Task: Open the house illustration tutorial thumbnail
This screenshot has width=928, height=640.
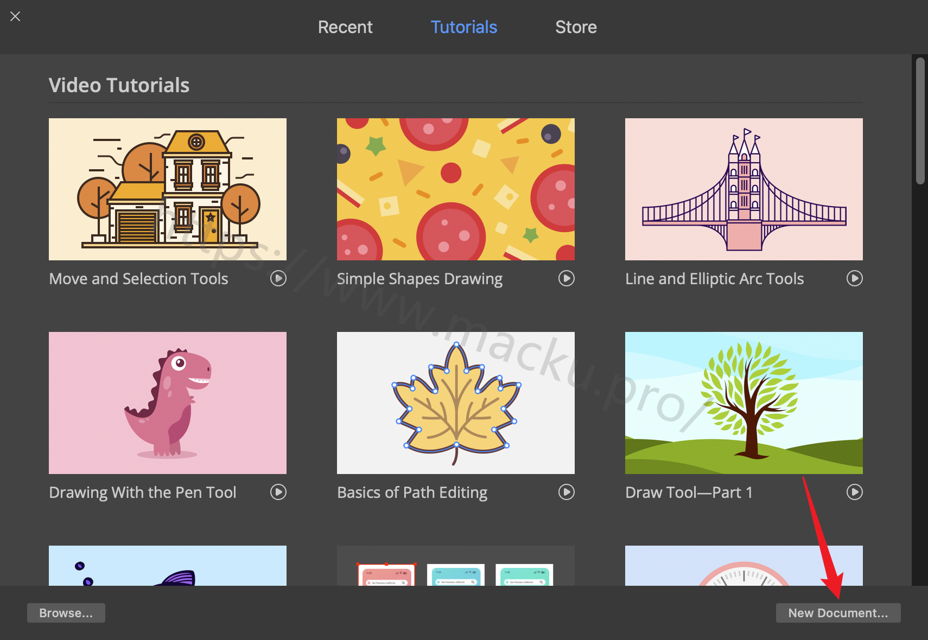Action: [x=168, y=189]
